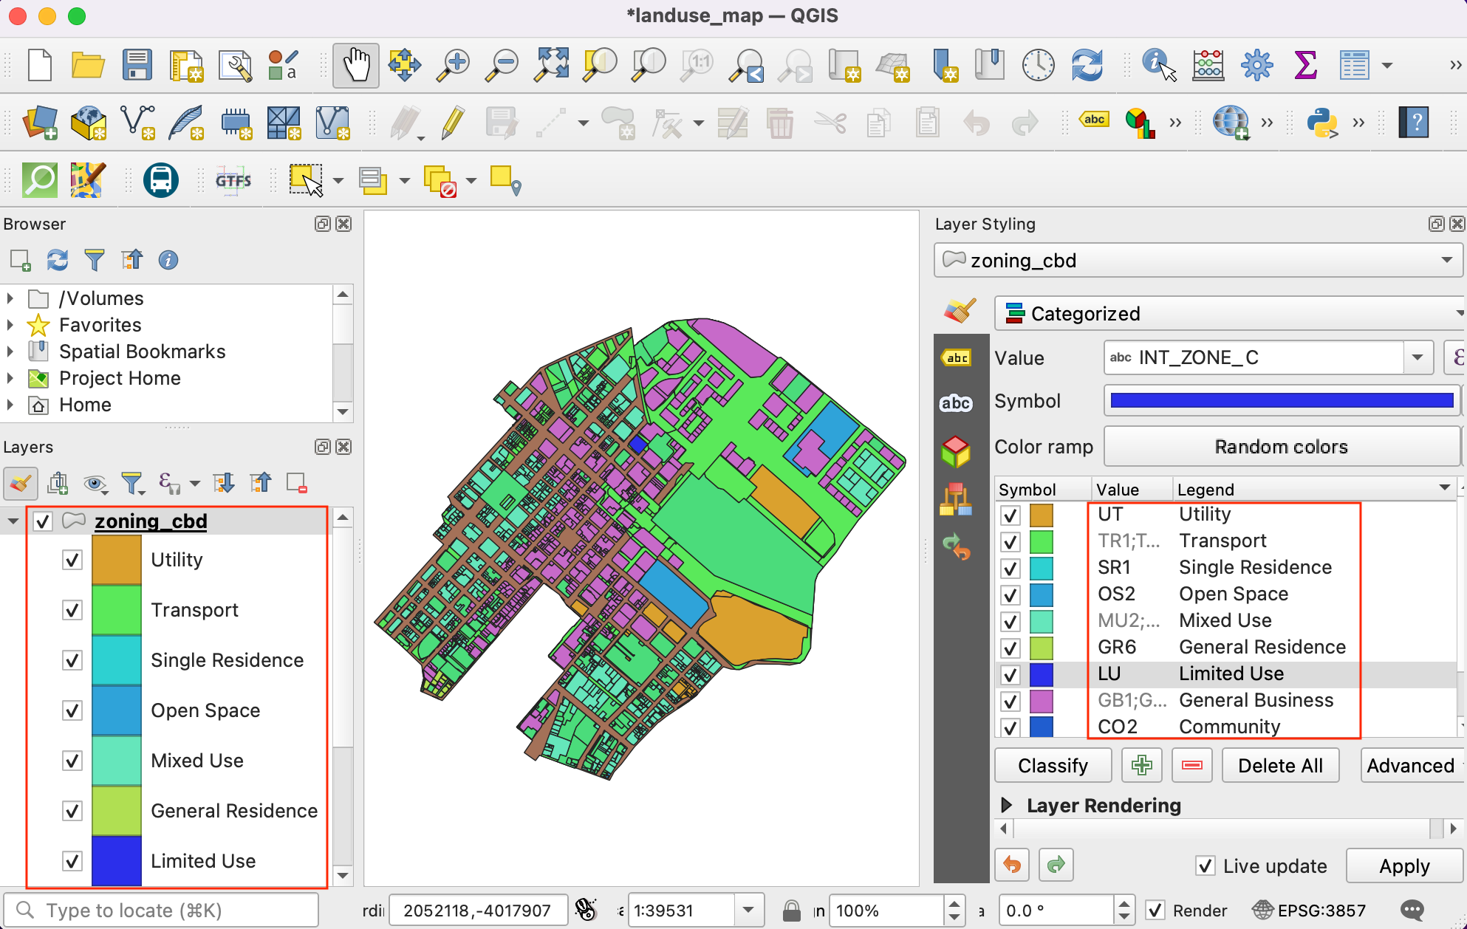
Task: Toggle the Render checkbox in status bar
Action: point(1155,911)
